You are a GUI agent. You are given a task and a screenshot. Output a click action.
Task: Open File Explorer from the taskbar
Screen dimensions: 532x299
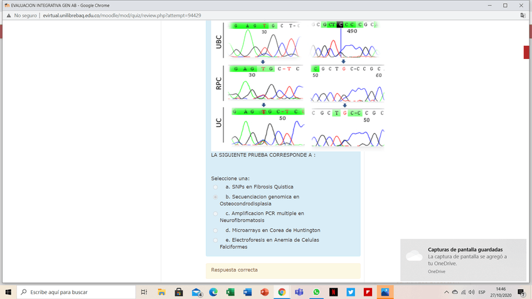tap(161, 292)
